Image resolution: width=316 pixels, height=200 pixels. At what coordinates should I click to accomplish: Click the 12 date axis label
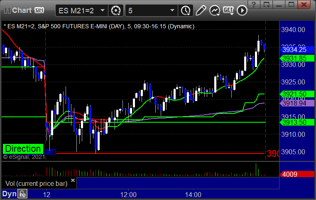(47, 195)
